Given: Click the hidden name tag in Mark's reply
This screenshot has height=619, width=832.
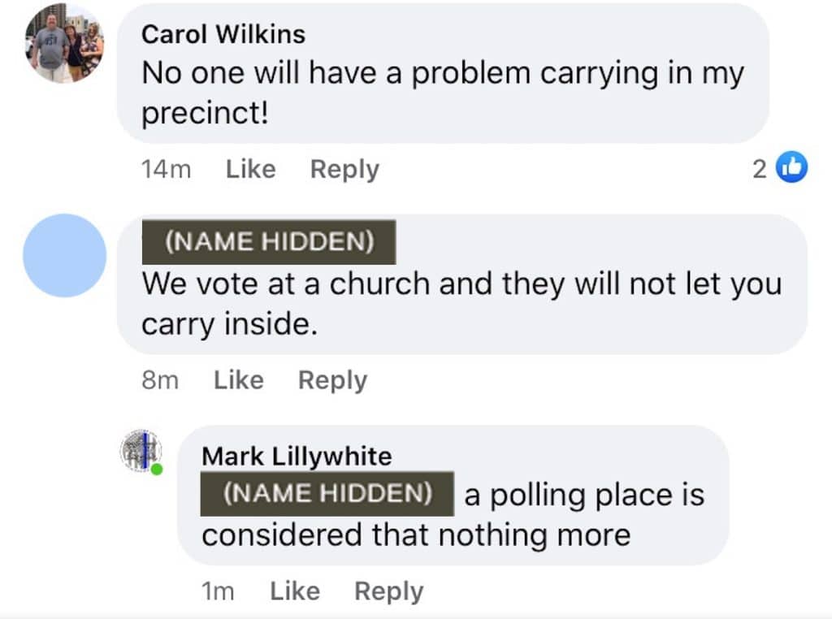Looking at the screenshot, I should pos(327,493).
